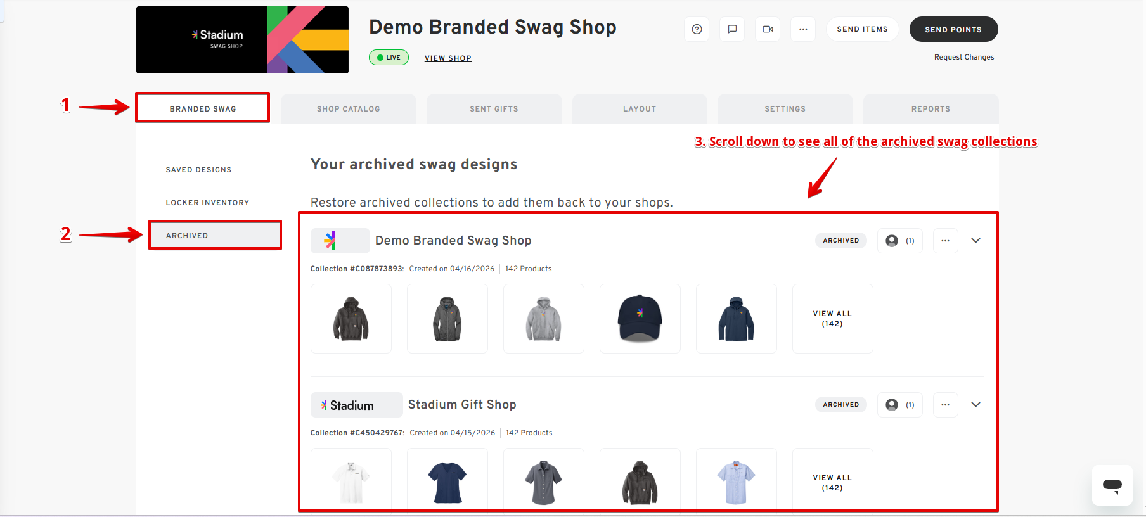
Task: Select Locker Inventory in the sidebar
Action: (207, 203)
